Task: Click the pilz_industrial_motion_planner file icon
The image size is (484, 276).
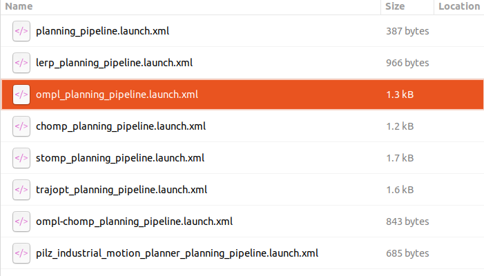Action: pyautogui.click(x=21, y=253)
